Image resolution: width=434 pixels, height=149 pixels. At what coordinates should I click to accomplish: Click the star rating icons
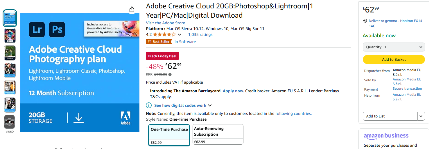tap(164, 34)
